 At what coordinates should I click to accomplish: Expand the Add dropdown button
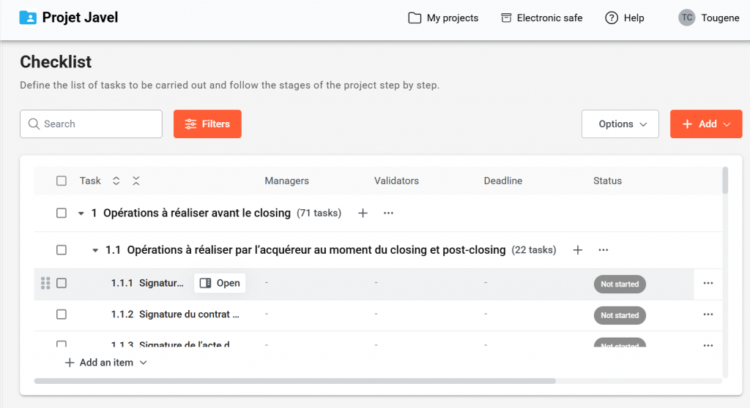coord(705,124)
